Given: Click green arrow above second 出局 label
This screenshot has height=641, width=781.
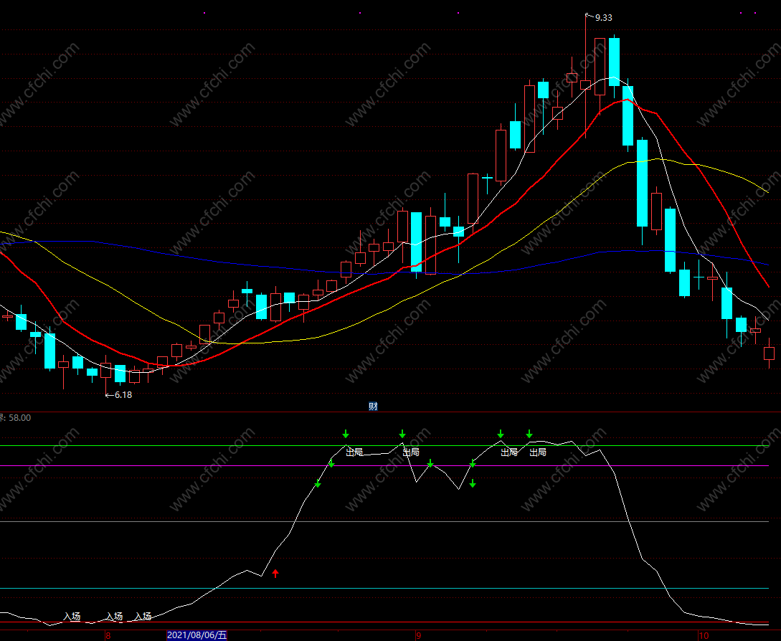Looking at the screenshot, I should [x=402, y=434].
